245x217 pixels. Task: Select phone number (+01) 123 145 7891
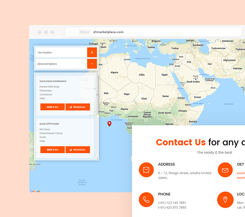[172, 203]
